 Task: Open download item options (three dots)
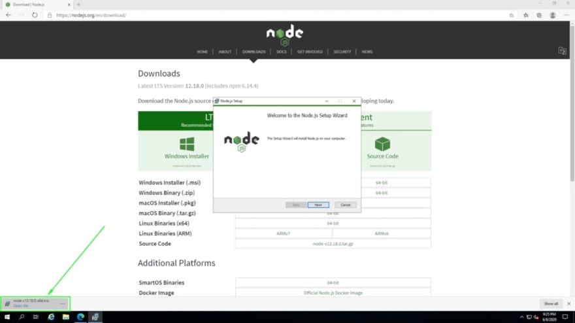click(63, 303)
